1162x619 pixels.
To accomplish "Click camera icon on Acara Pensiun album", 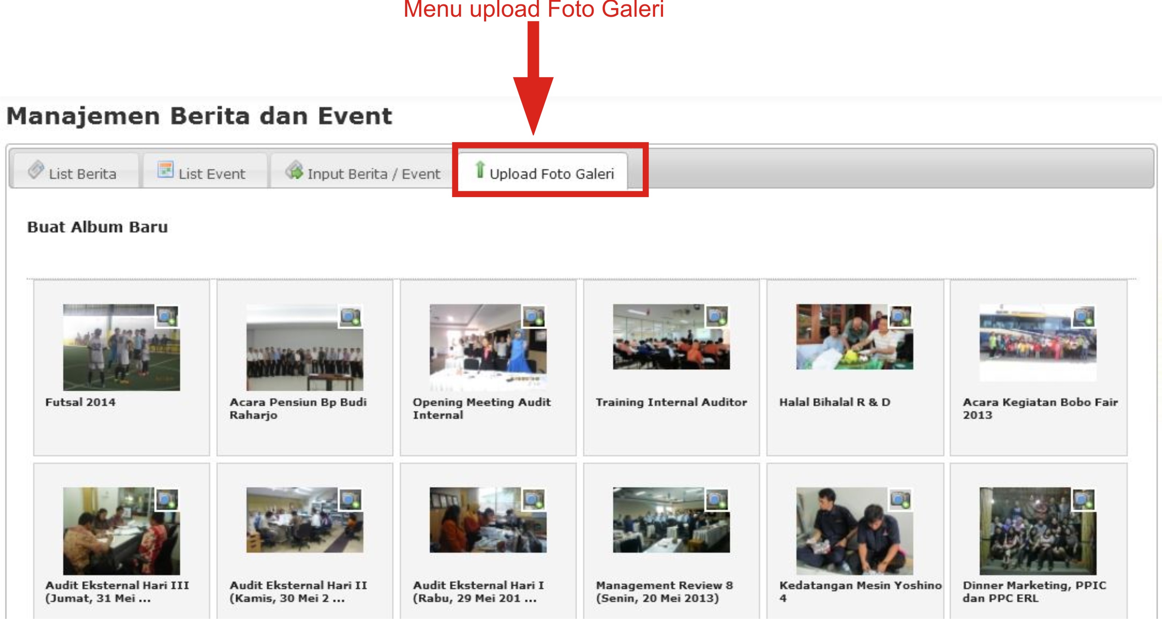I will (350, 316).
